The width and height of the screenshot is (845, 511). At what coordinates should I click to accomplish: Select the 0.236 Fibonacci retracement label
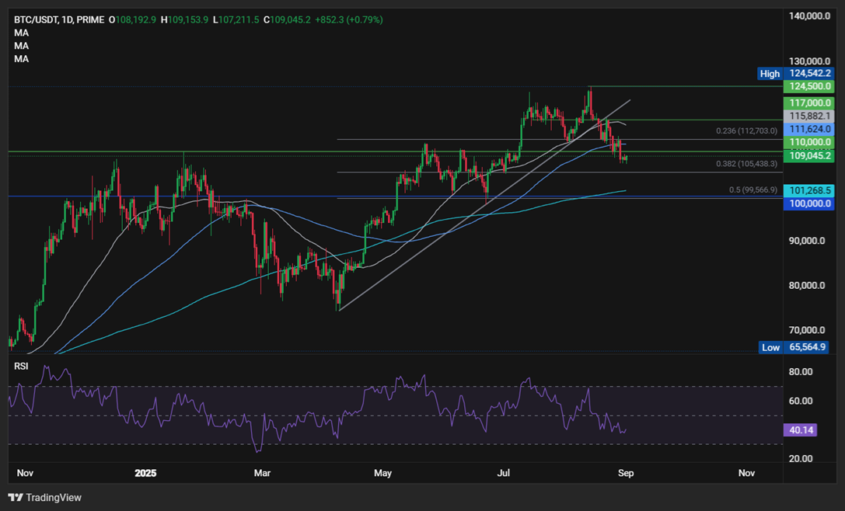pyautogui.click(x=746, y=130)
